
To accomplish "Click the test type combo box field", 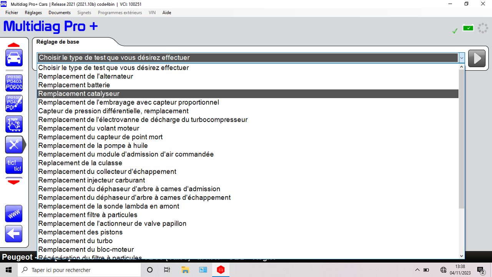I will (248, 58).
